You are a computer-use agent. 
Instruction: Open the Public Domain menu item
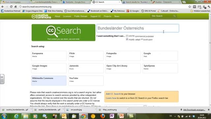pos(81,16)
